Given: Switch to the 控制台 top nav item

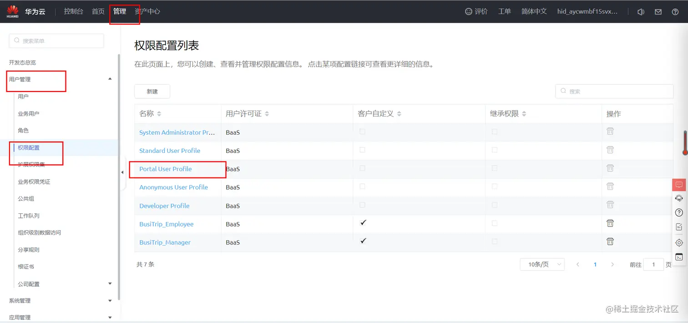Looking at the screenshot, I should 74,11.
